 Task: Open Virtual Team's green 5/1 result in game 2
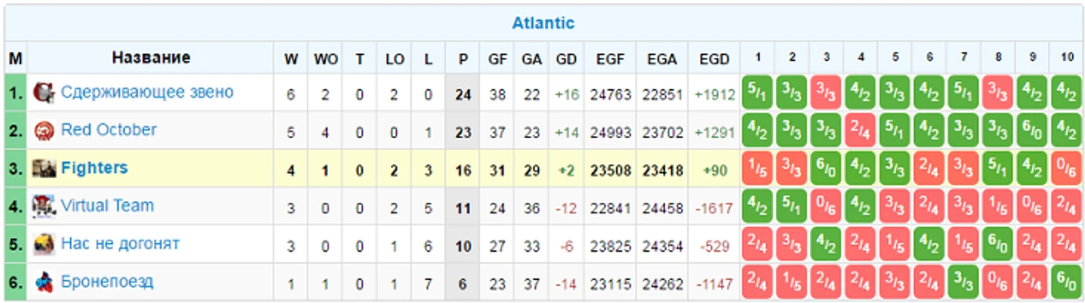tap(792, 206)
